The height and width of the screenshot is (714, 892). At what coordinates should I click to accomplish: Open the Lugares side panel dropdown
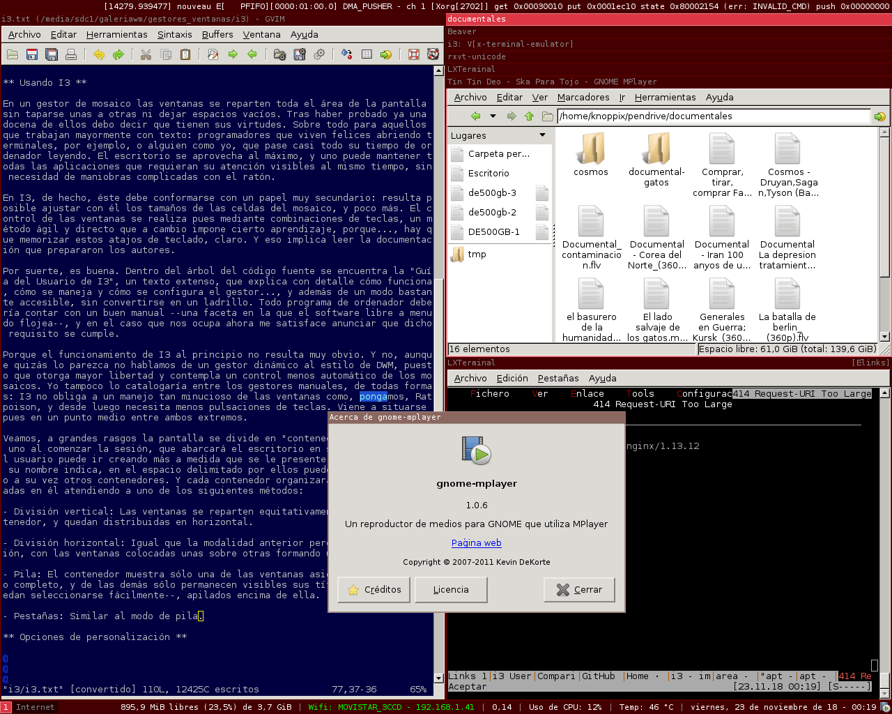coord(543,135)
